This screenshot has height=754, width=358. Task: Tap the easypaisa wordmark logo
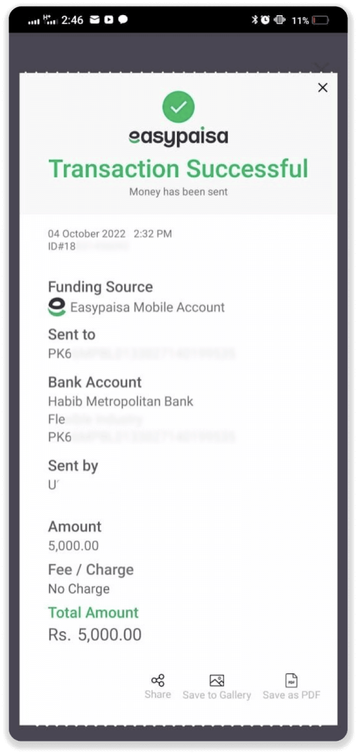[178, 137]
